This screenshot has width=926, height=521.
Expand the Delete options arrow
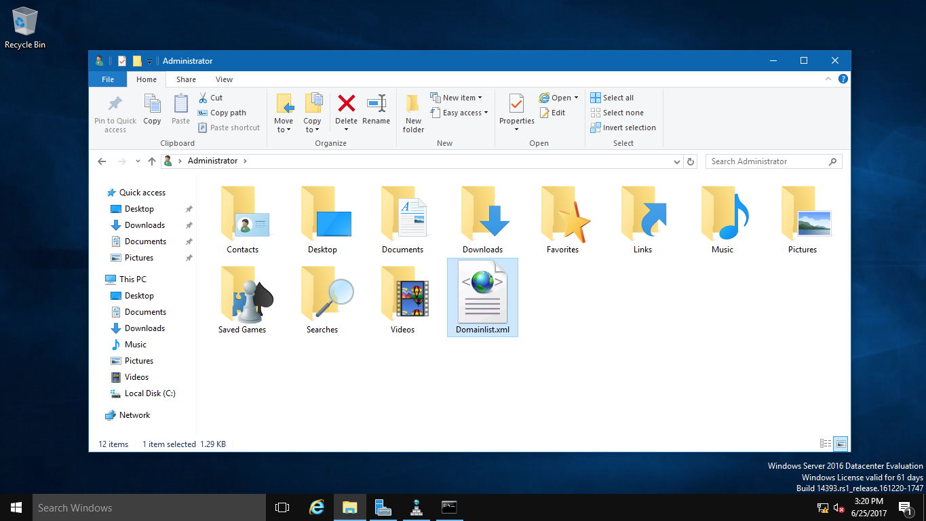pyautogui.click(x=346, y=130)
